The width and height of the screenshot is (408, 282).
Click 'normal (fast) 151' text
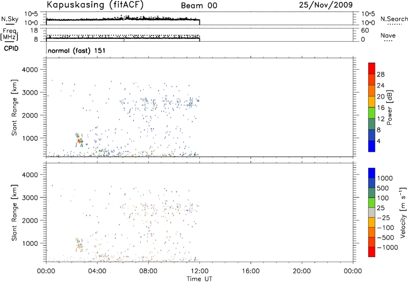76,50
